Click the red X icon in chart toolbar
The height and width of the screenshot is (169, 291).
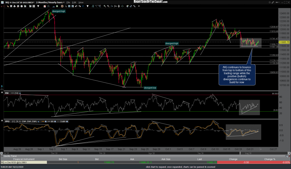[x=2, y=6]
